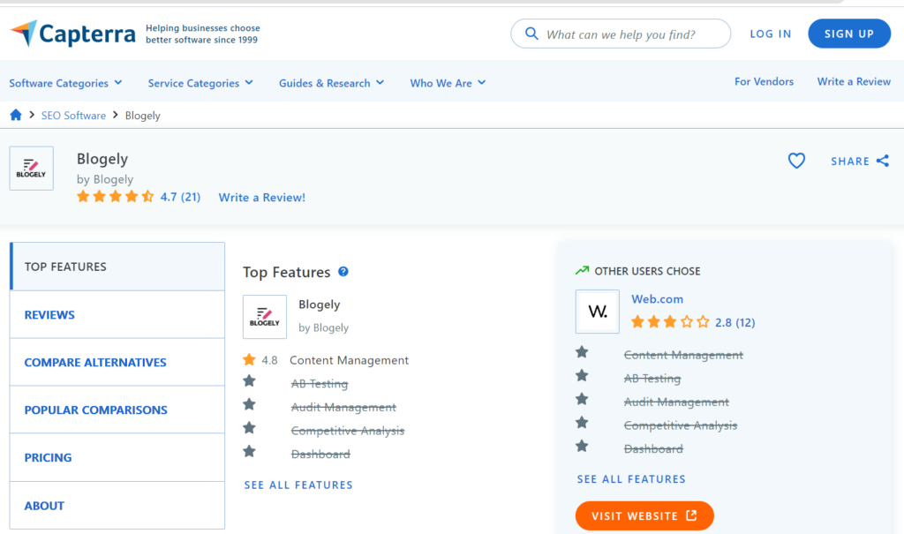Click 'AB Testing' in the Blogely features list
The width and height of the screenshot is (904, 534).
point(320,383)
